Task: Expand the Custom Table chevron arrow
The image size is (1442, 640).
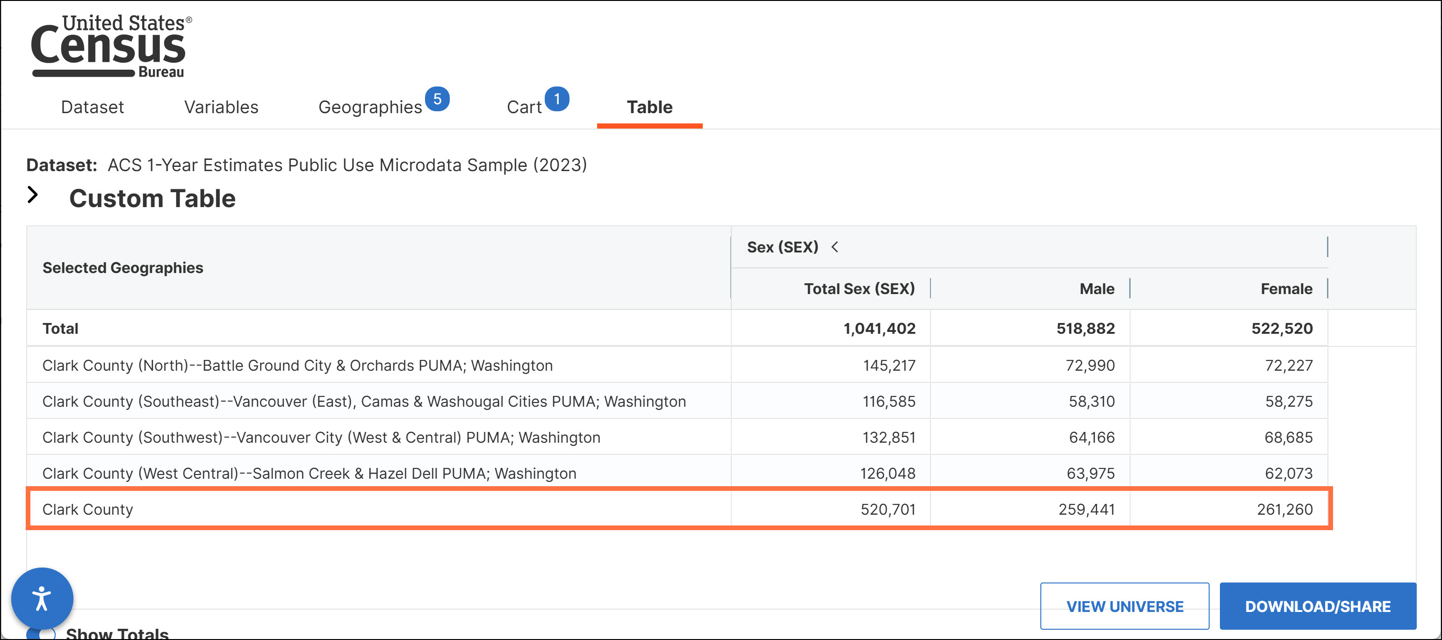Action: (x=33, y=195)
